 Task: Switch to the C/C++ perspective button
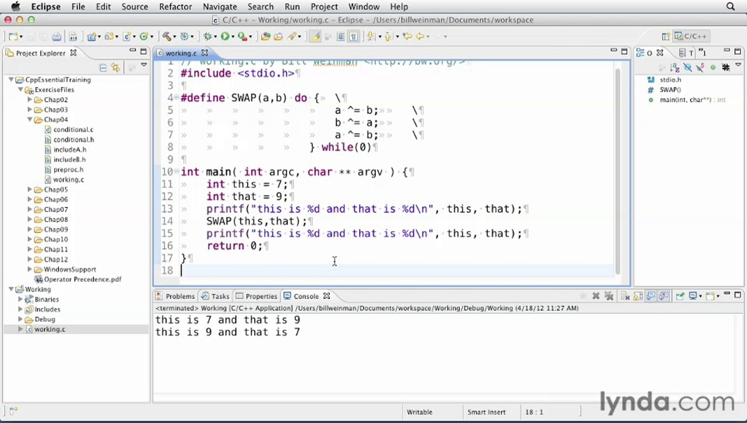(691, 36)
